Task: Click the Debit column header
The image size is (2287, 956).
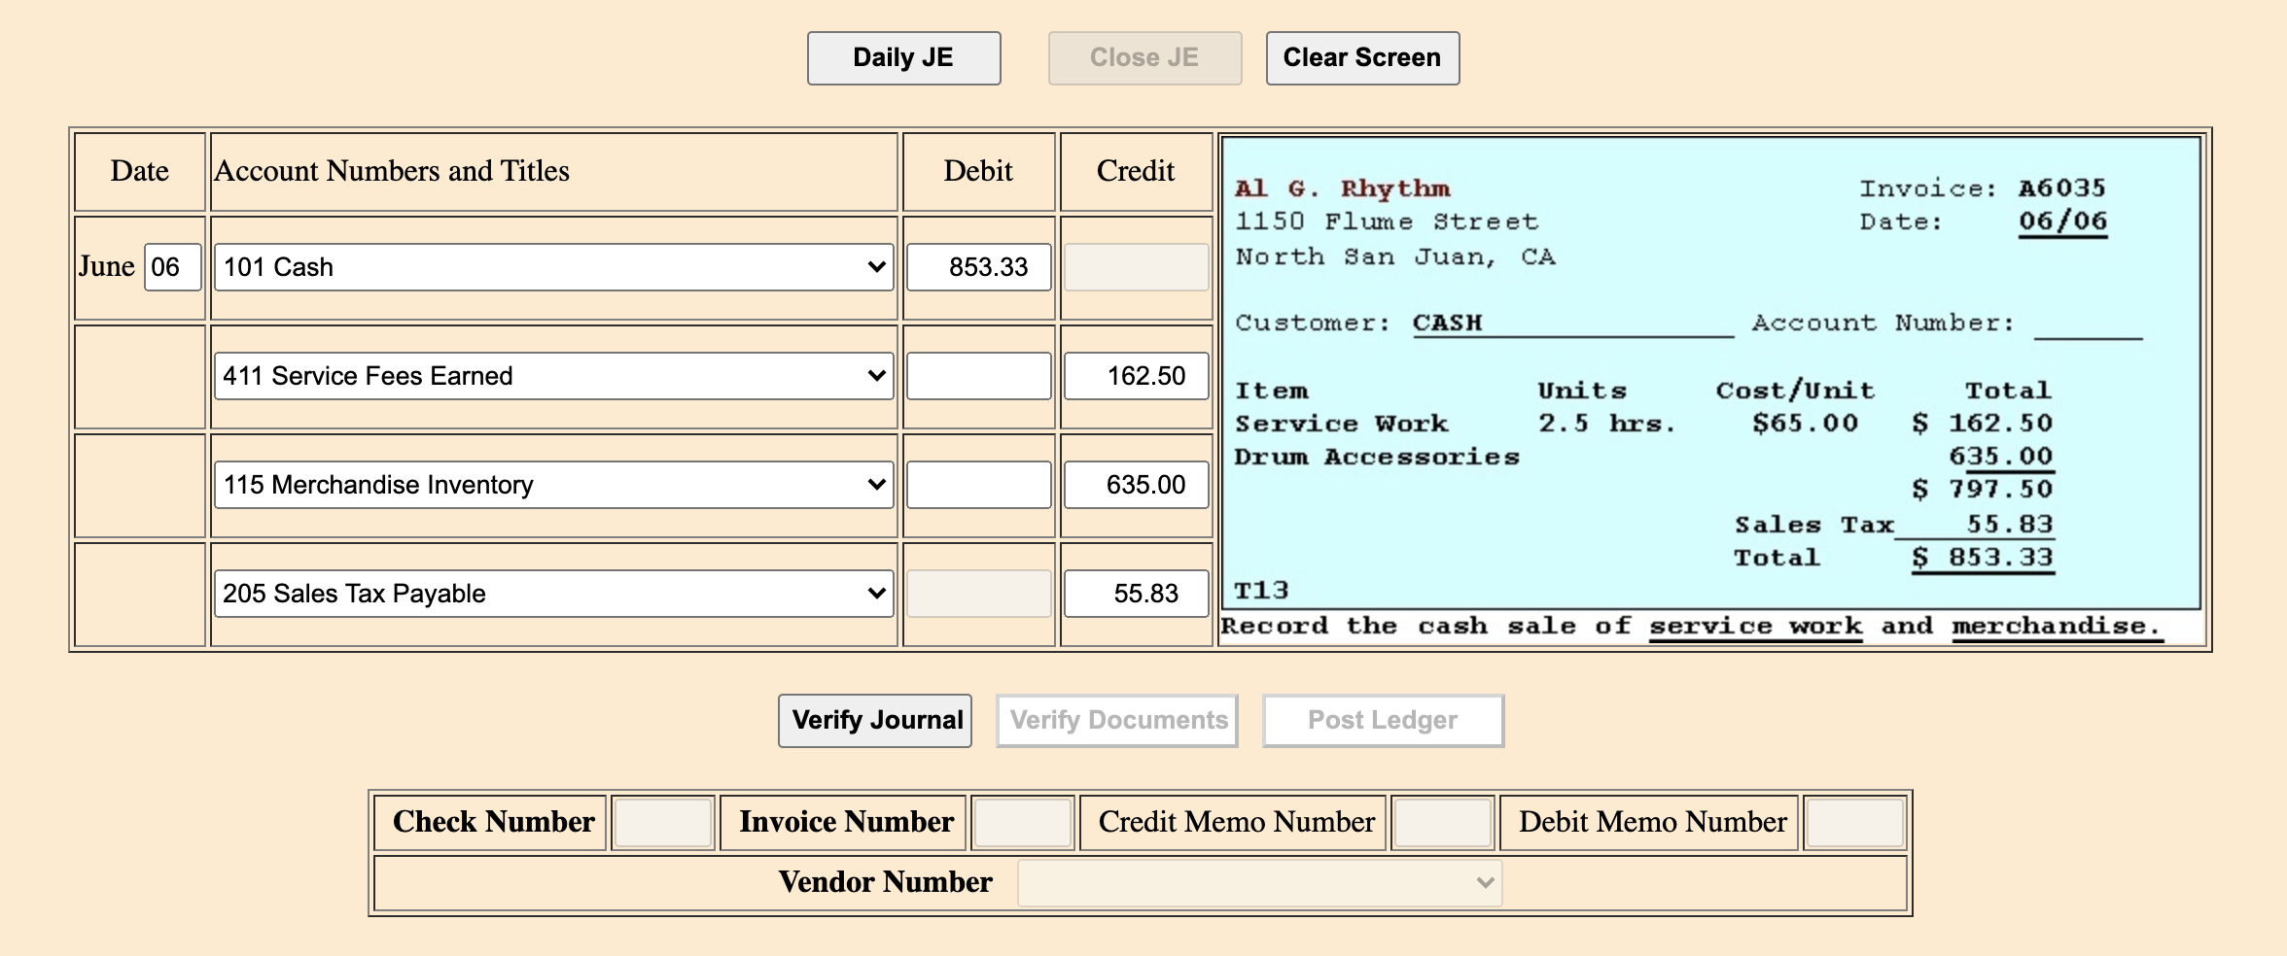Action: click(x=978, y=172)
